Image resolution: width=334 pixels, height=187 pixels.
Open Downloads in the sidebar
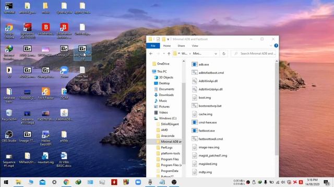pos(164,95)
